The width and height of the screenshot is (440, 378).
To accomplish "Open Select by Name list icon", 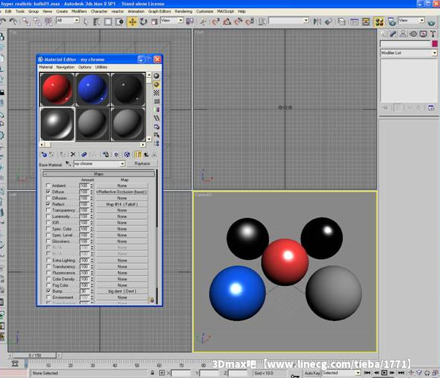I will [x=96, y=22].
